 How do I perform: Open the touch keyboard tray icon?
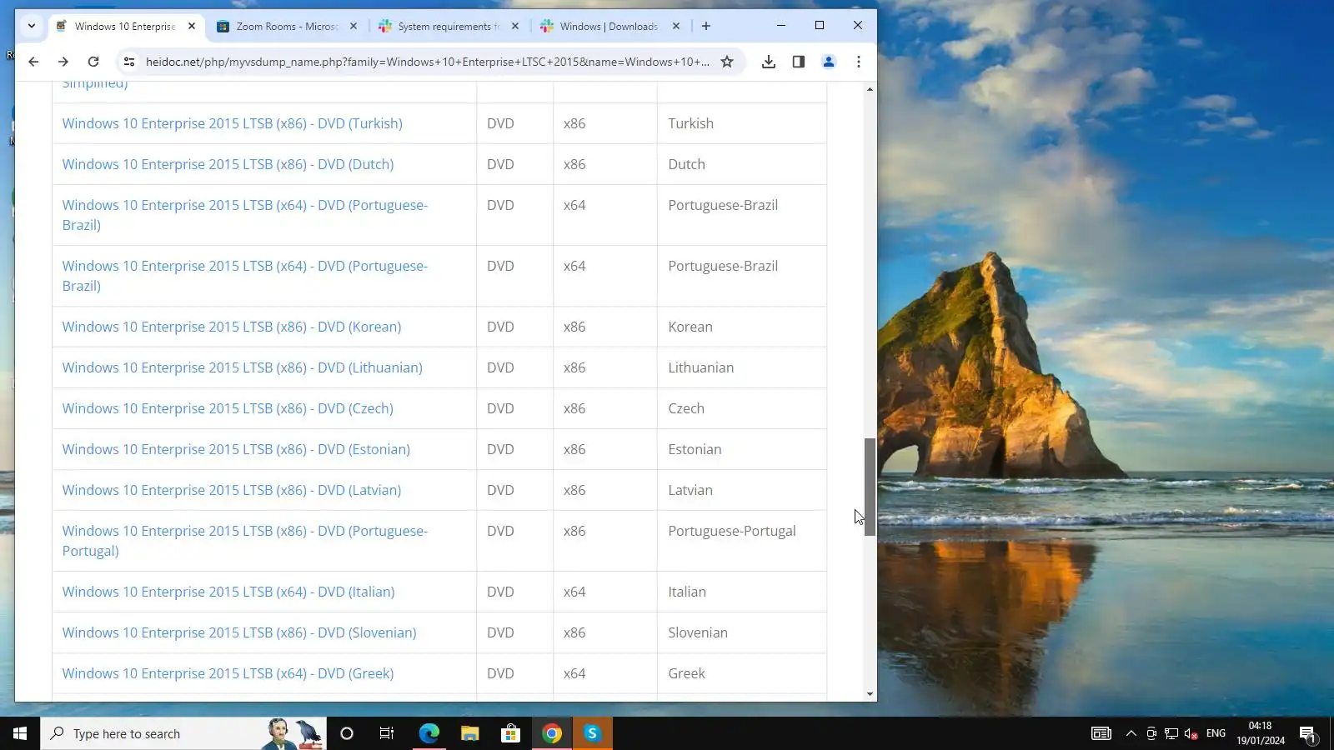(1101, 733)
